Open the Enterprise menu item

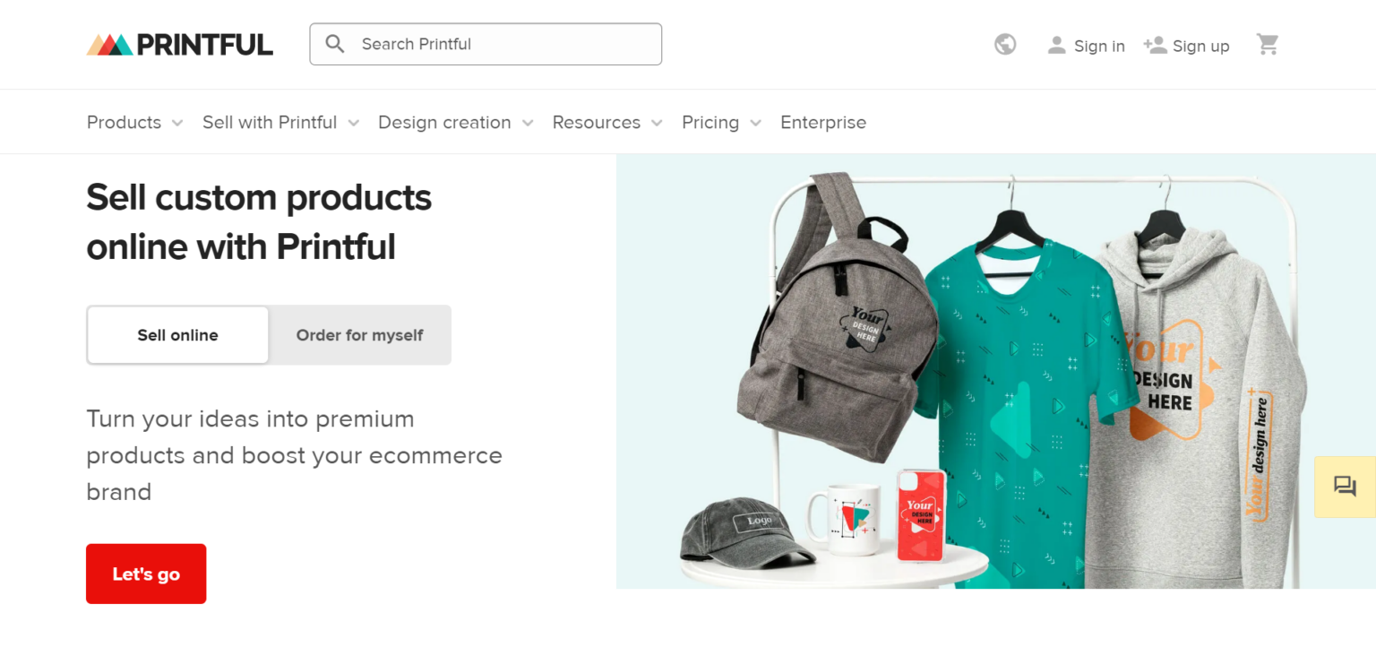(x=823, y=122)
